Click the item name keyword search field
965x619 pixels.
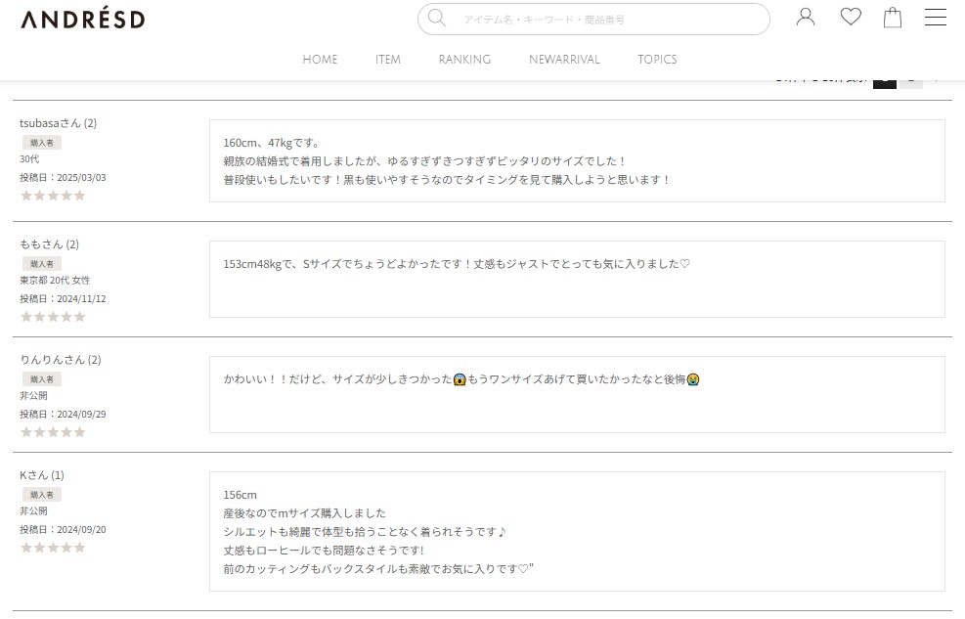606,20
